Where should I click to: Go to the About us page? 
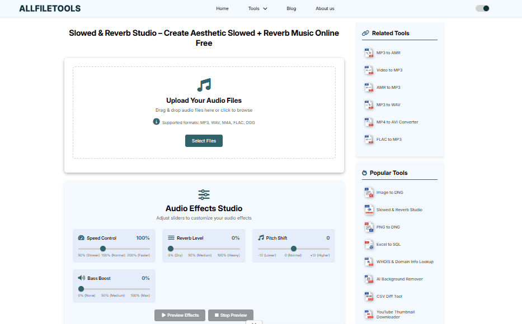pyautogui.click(x=325, y=8)
